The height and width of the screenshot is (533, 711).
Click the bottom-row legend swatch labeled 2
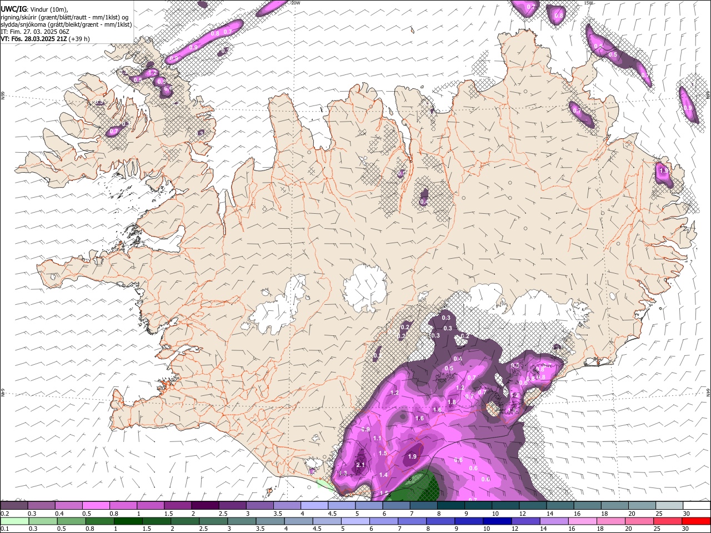coord(185,521)
